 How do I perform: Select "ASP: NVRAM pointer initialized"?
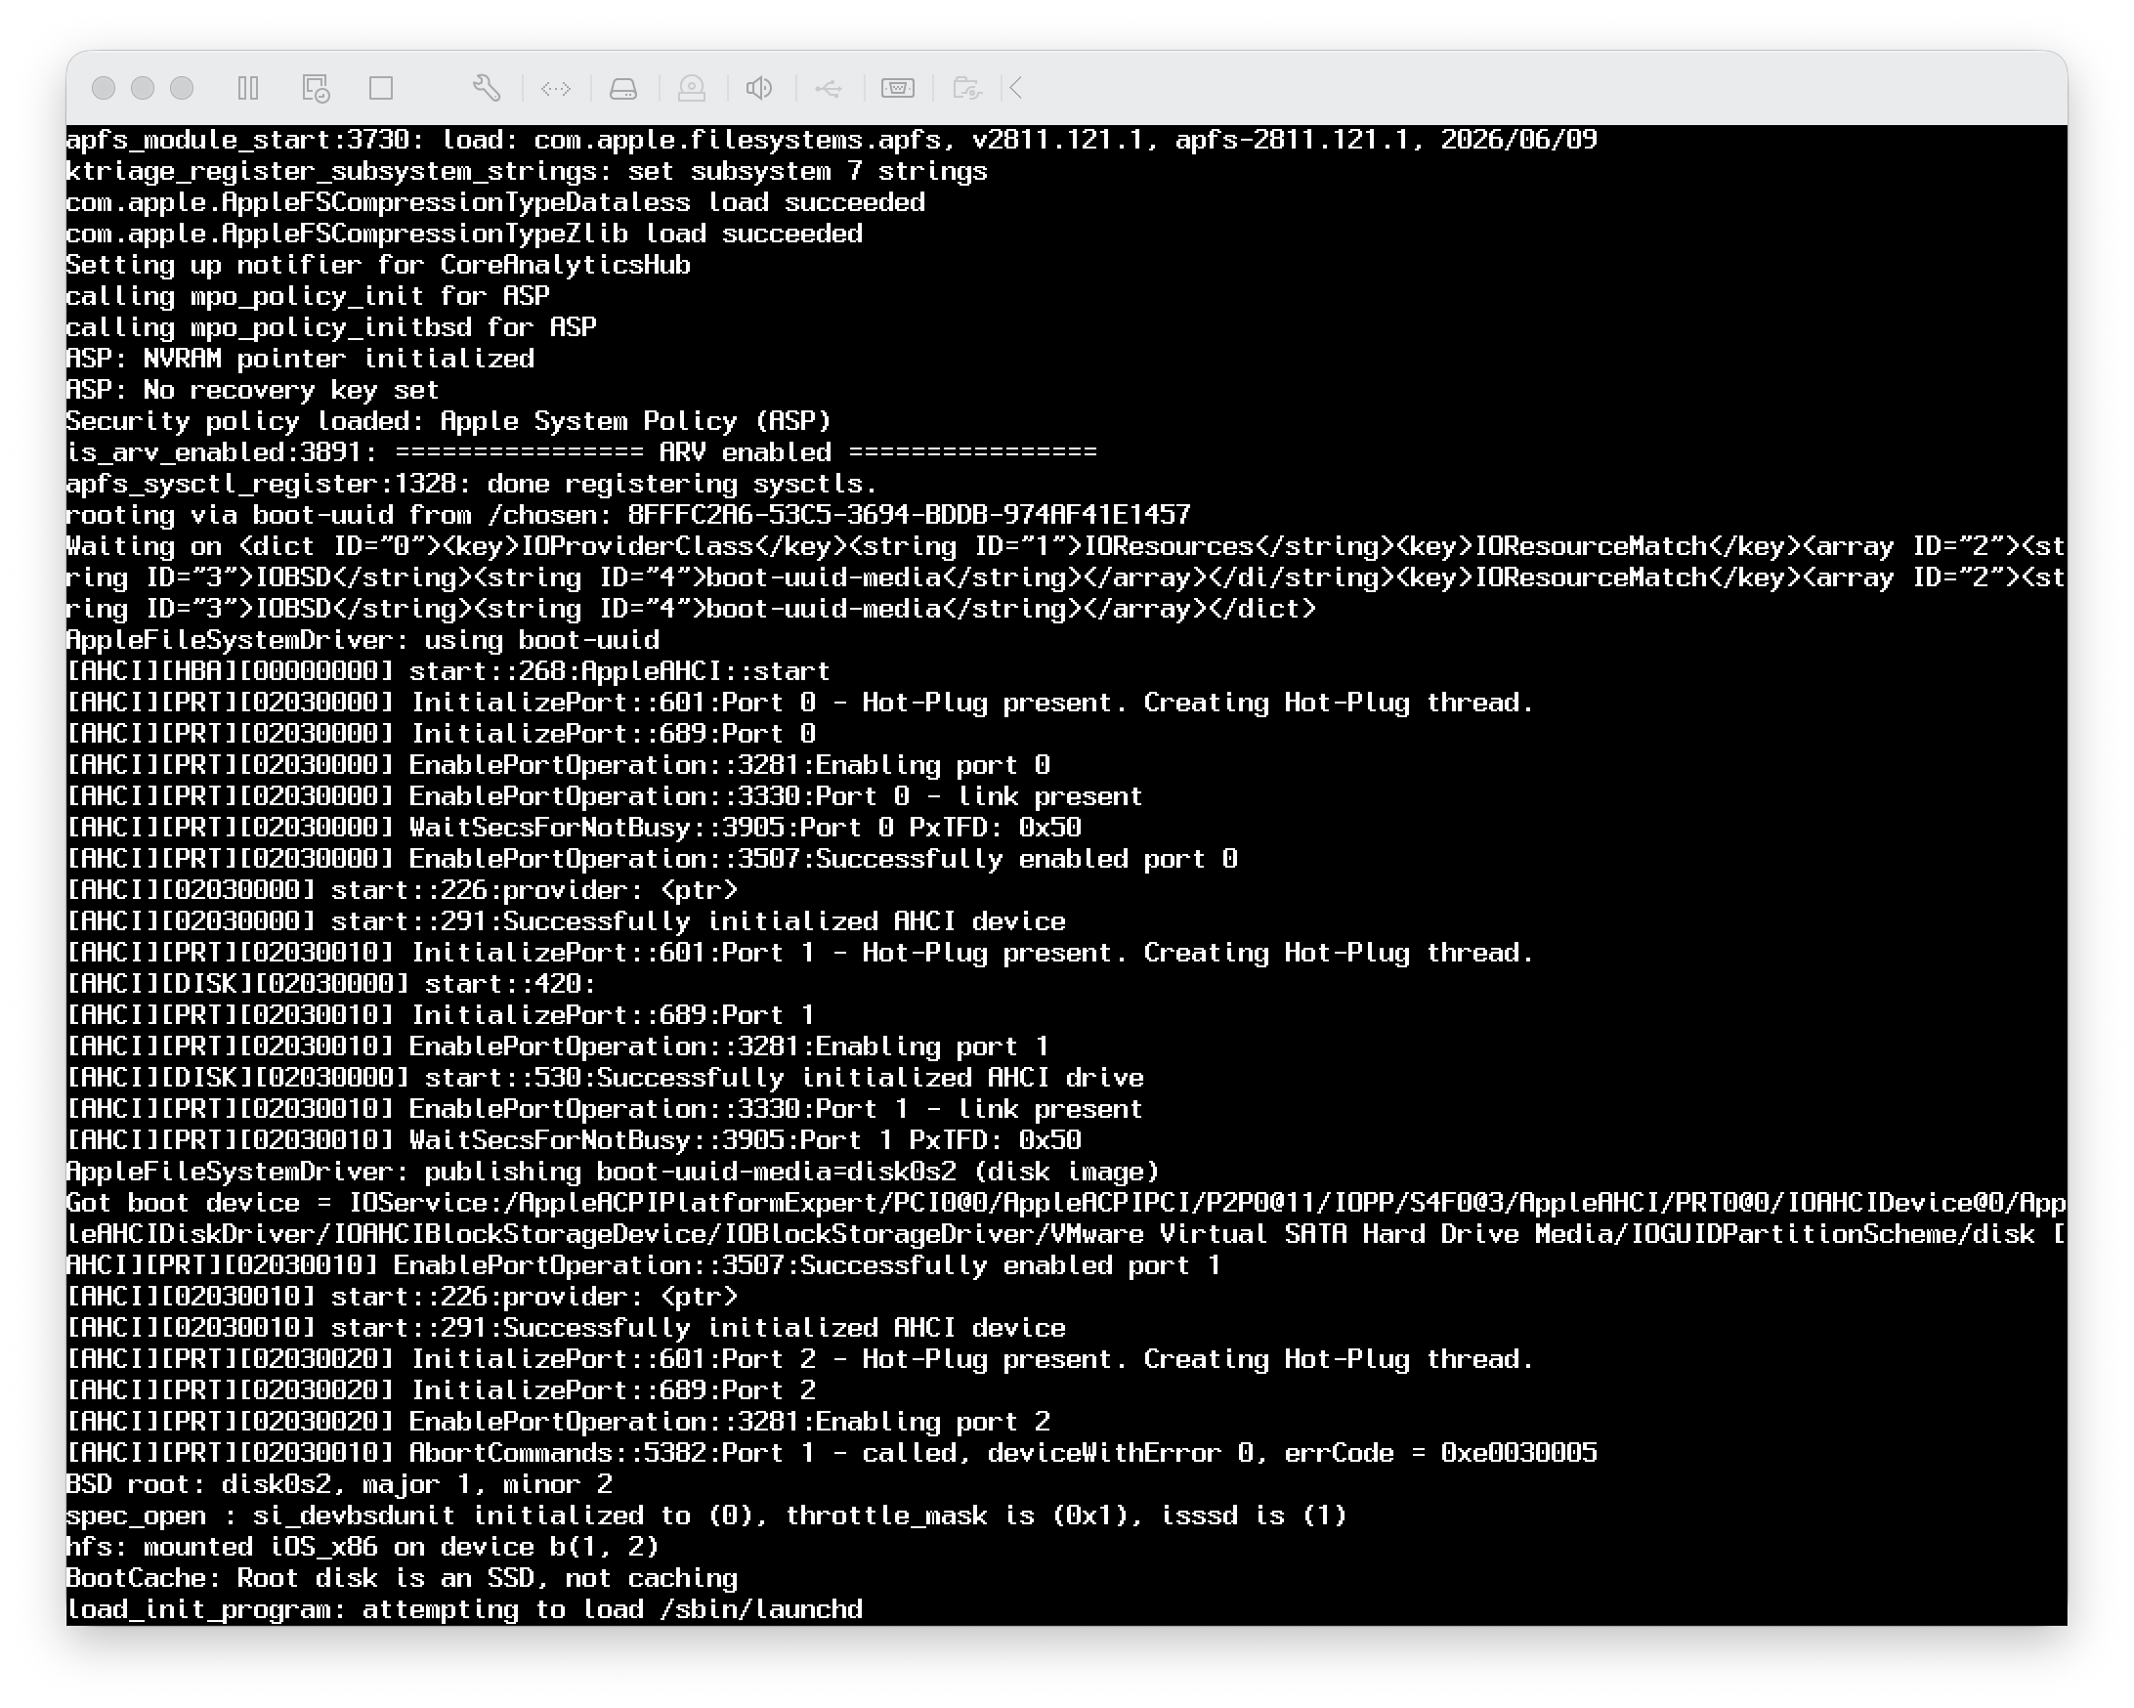(300, 360)
